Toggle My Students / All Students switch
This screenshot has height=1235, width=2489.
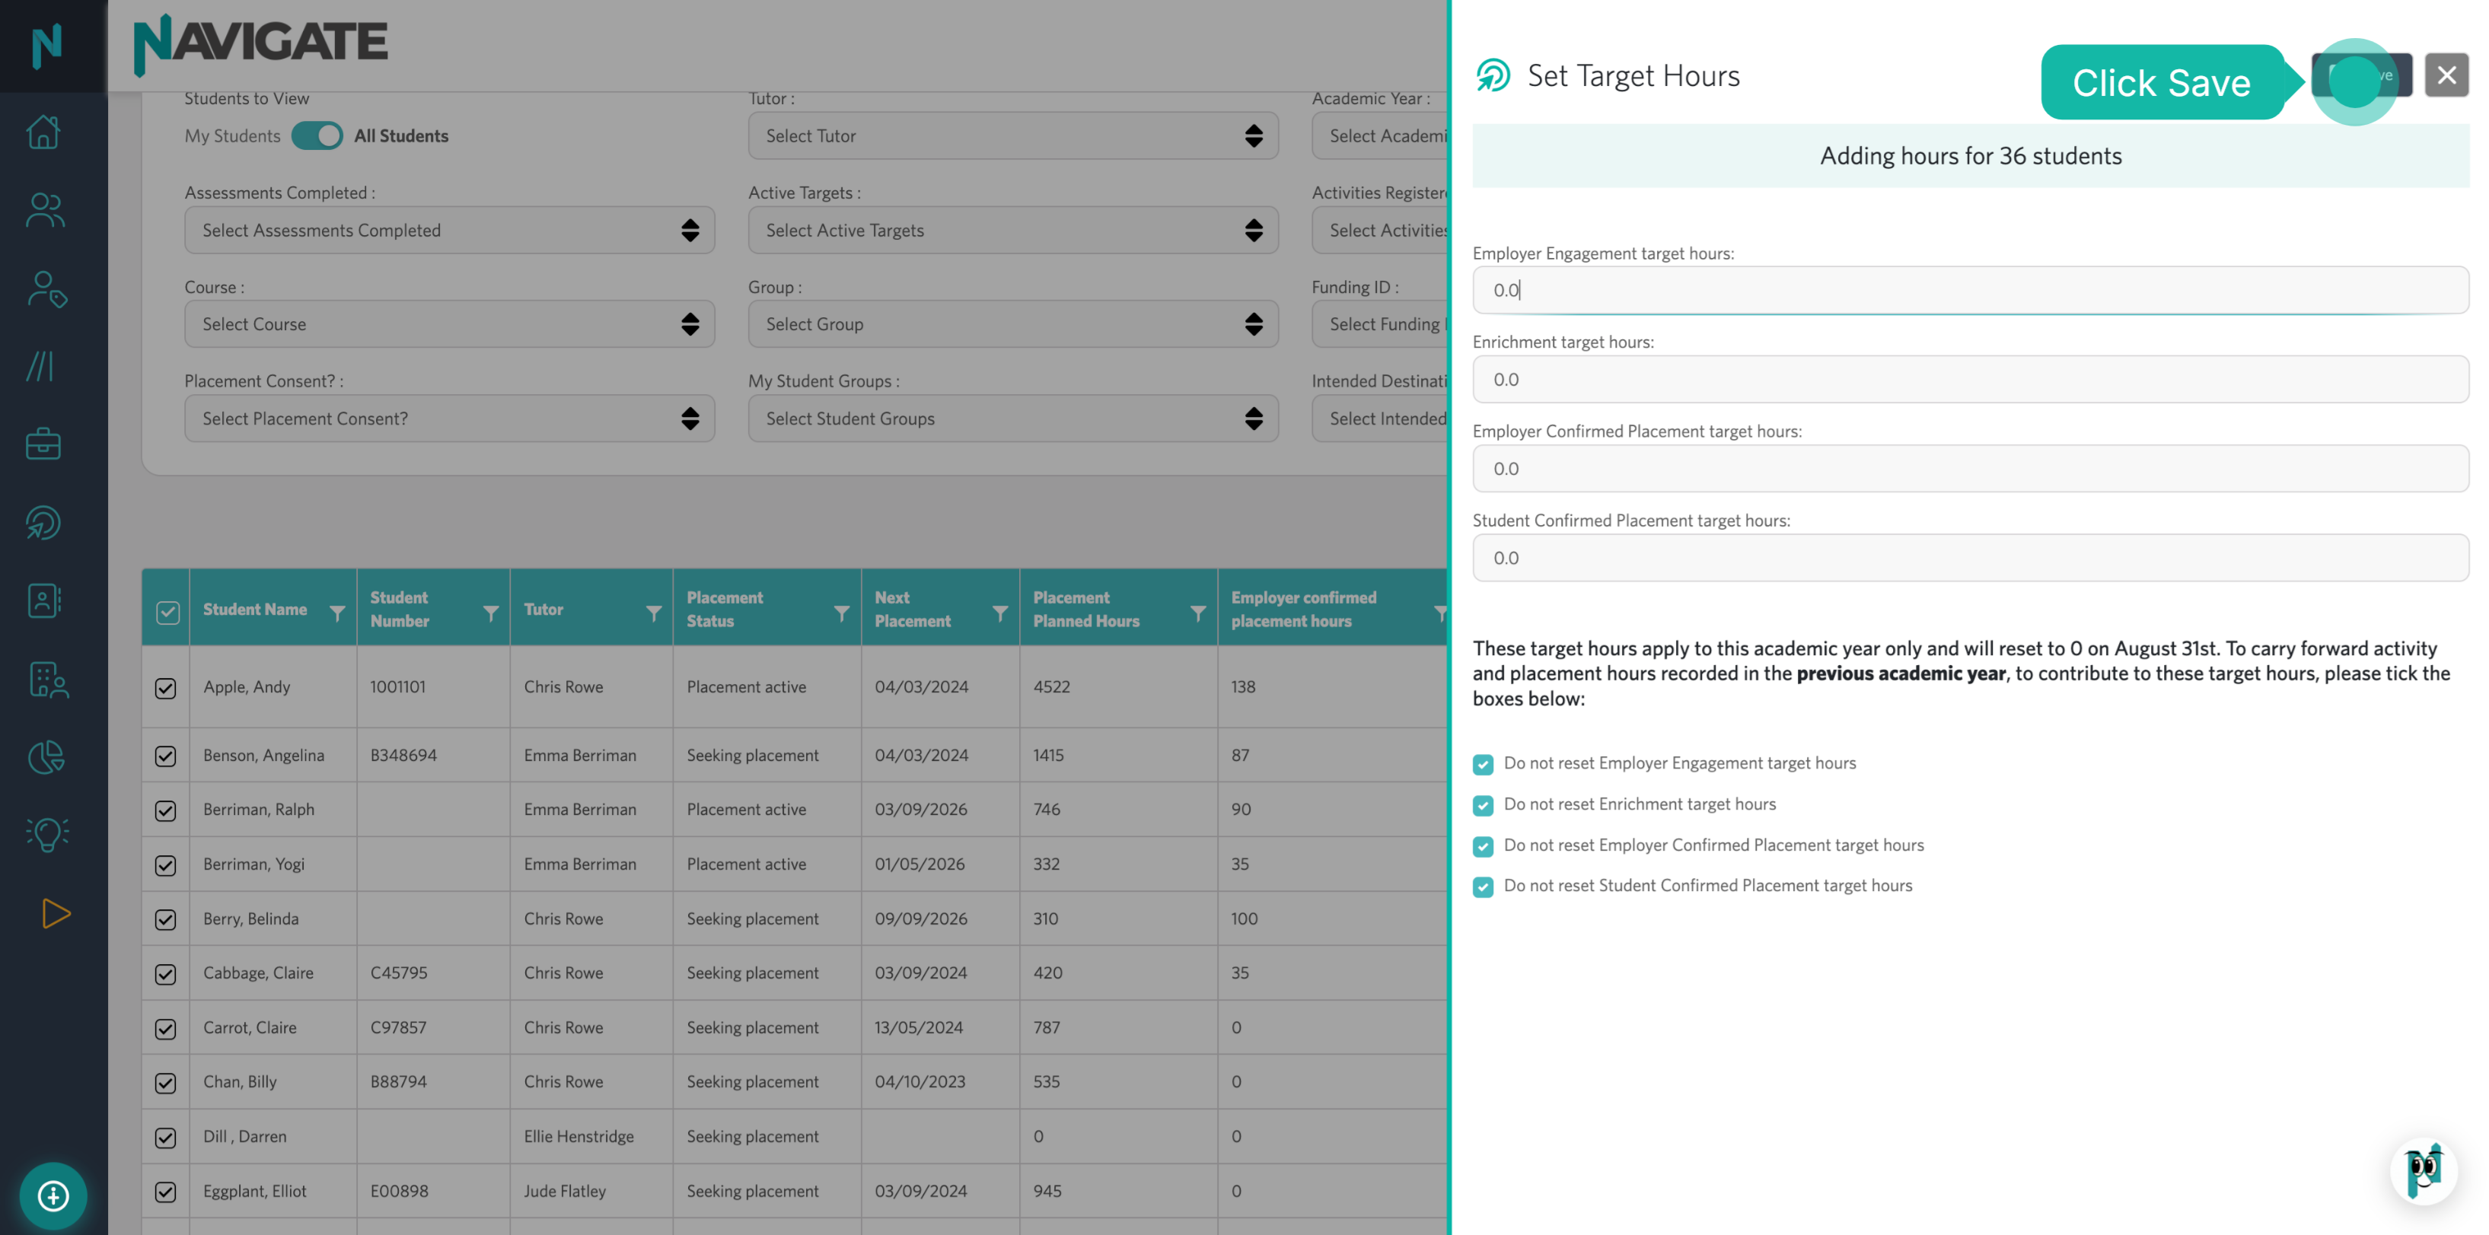317,135
